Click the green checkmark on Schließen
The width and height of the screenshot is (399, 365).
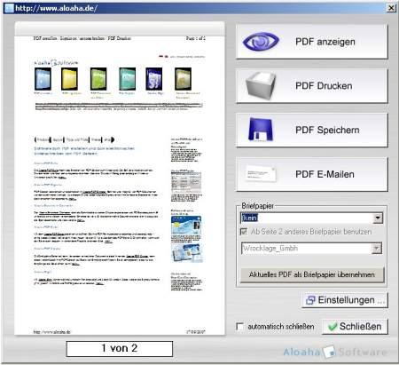(332, 327)
